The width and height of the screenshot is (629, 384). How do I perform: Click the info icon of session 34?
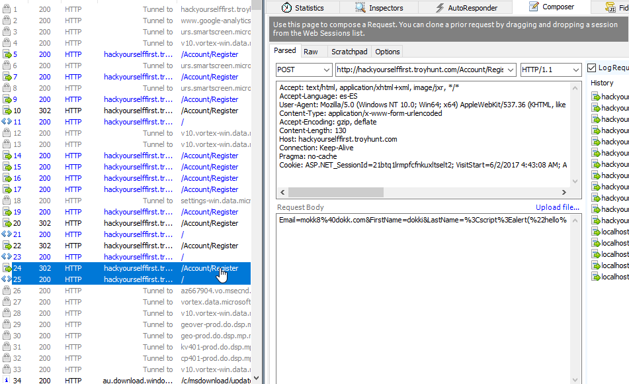7,380
